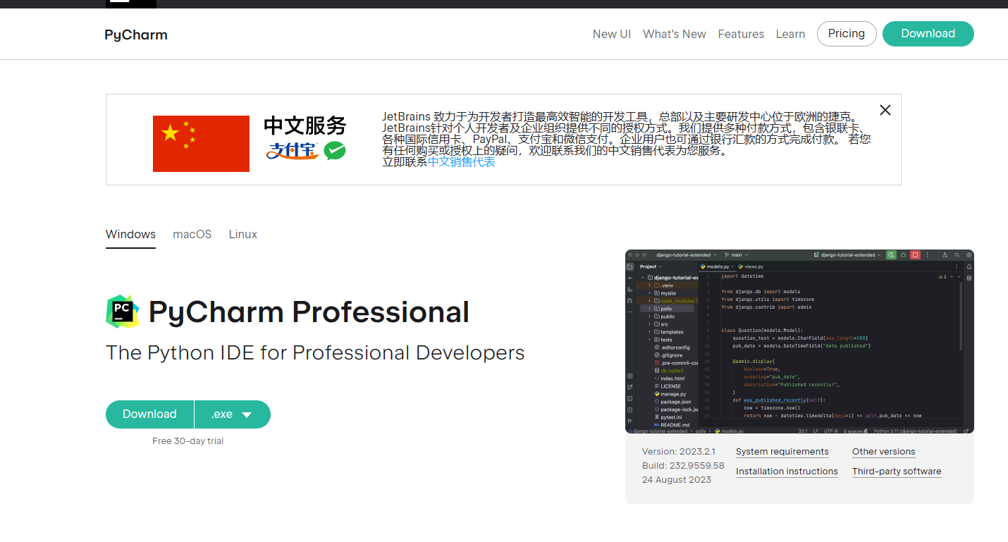View Other versions link

pyautogui.click(x=883, y=452)
